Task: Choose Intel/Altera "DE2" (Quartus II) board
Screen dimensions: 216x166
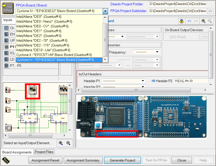Action: (x=59, y=36)
